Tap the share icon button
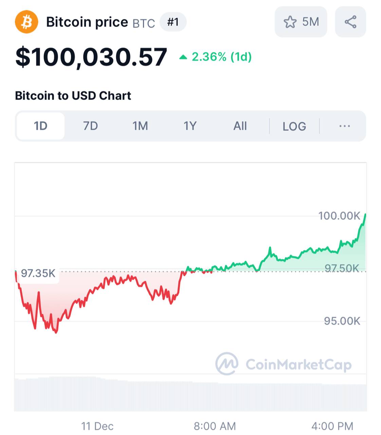381x435 pixels. (350, 22)
